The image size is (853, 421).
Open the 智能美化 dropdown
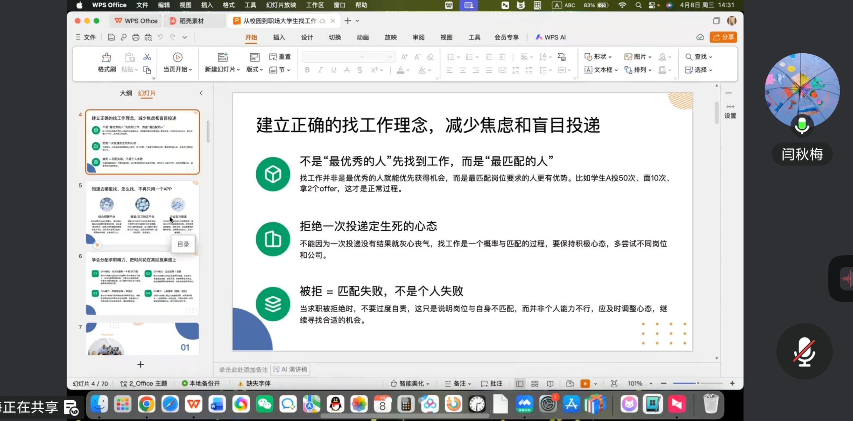click(410, 384)
